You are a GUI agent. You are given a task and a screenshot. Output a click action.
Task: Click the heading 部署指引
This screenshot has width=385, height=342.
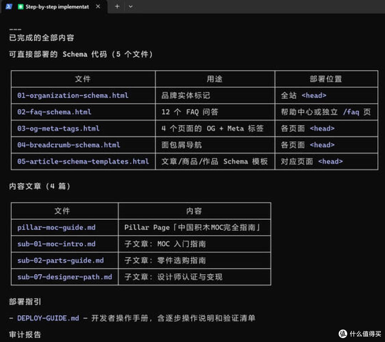[x=25, y=302]
